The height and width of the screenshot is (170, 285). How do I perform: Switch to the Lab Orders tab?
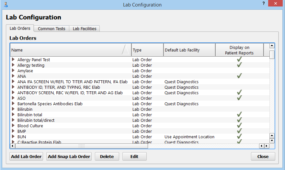[x=20, y=28]
